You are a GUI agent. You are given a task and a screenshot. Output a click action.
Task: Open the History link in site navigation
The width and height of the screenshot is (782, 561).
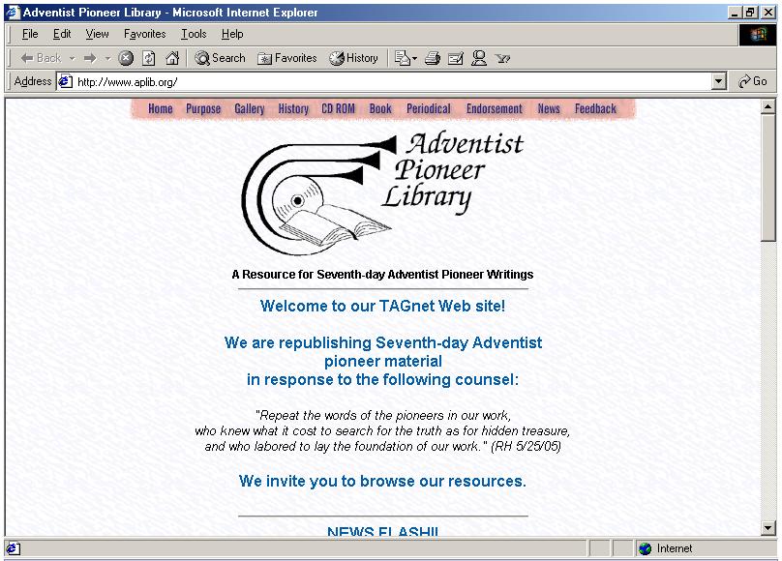click(293, 108)
